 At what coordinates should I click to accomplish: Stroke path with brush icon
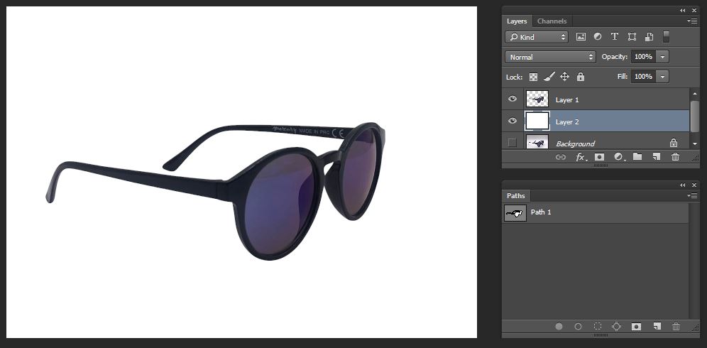click(x=578, y=327)
